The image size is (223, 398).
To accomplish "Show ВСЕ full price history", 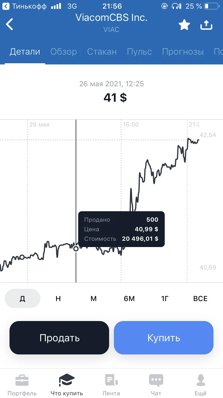I will click(200, 298).
